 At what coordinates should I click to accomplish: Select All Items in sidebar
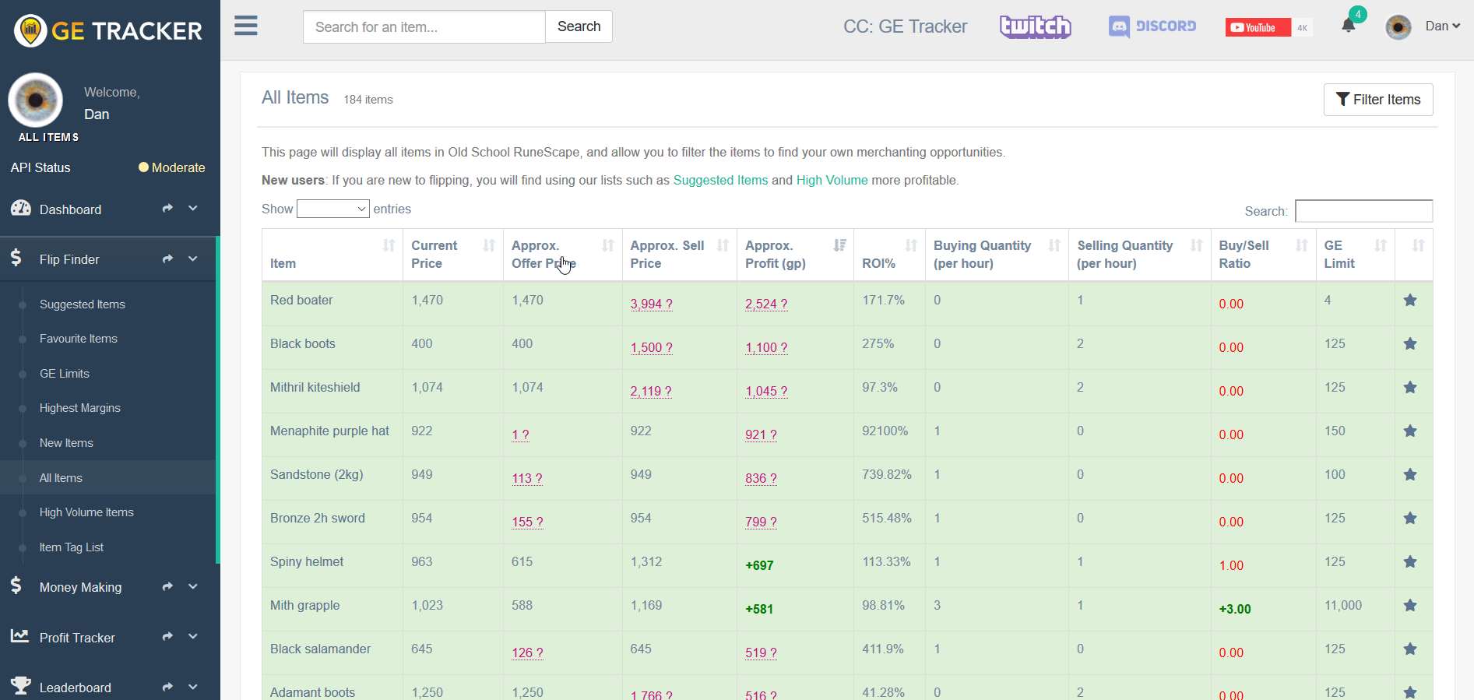pyautogui.click(x=61, y=478)
